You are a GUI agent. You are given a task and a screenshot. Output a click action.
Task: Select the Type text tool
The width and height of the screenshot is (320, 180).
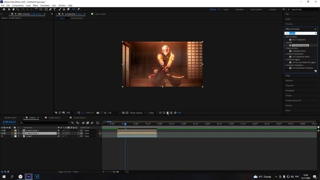click(x=54, y=9)
